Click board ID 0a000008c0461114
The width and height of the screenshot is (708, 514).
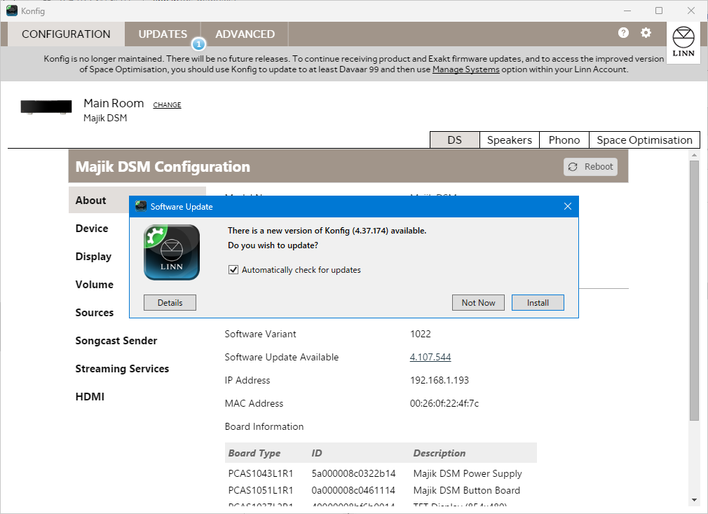[353, 490]
